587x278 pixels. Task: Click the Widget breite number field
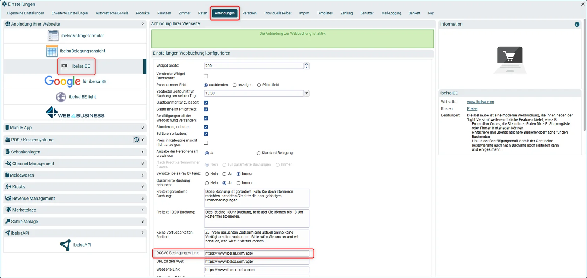click(254, 66)
